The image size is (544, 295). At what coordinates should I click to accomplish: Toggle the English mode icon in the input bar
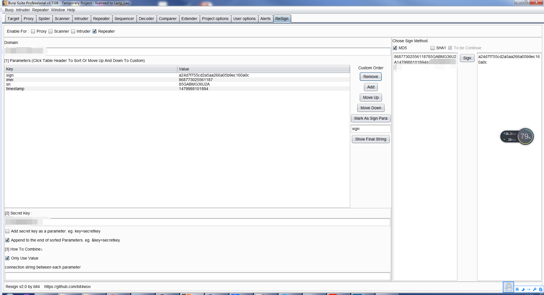517,289
